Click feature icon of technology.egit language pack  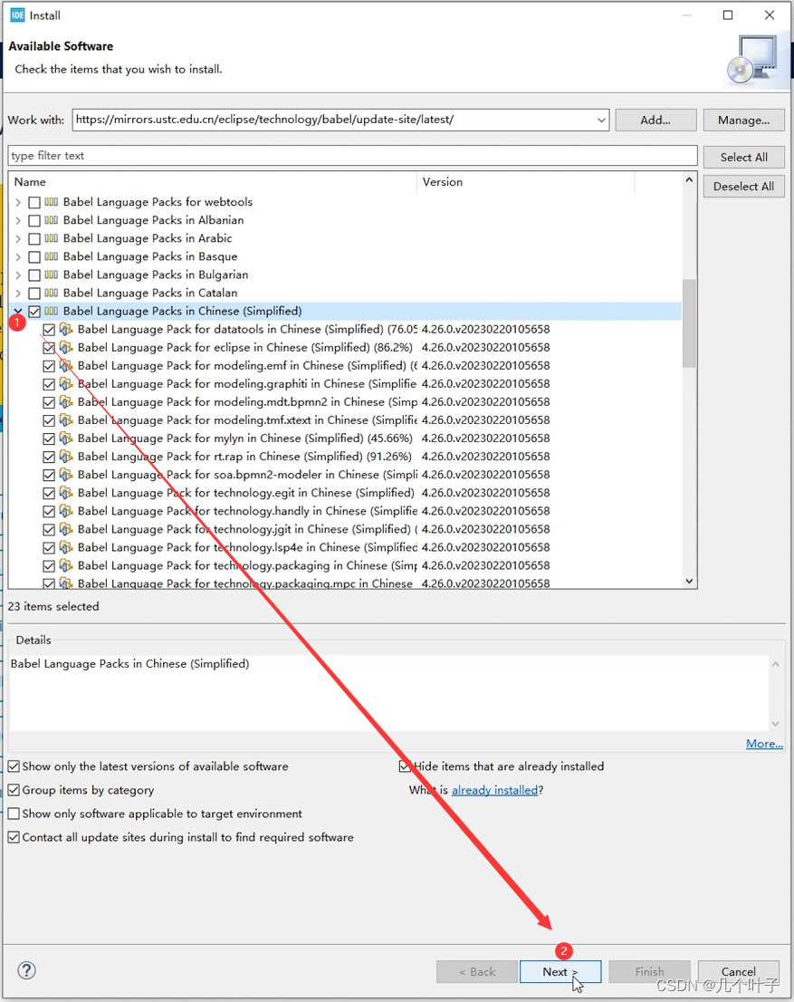coord(66,493)
